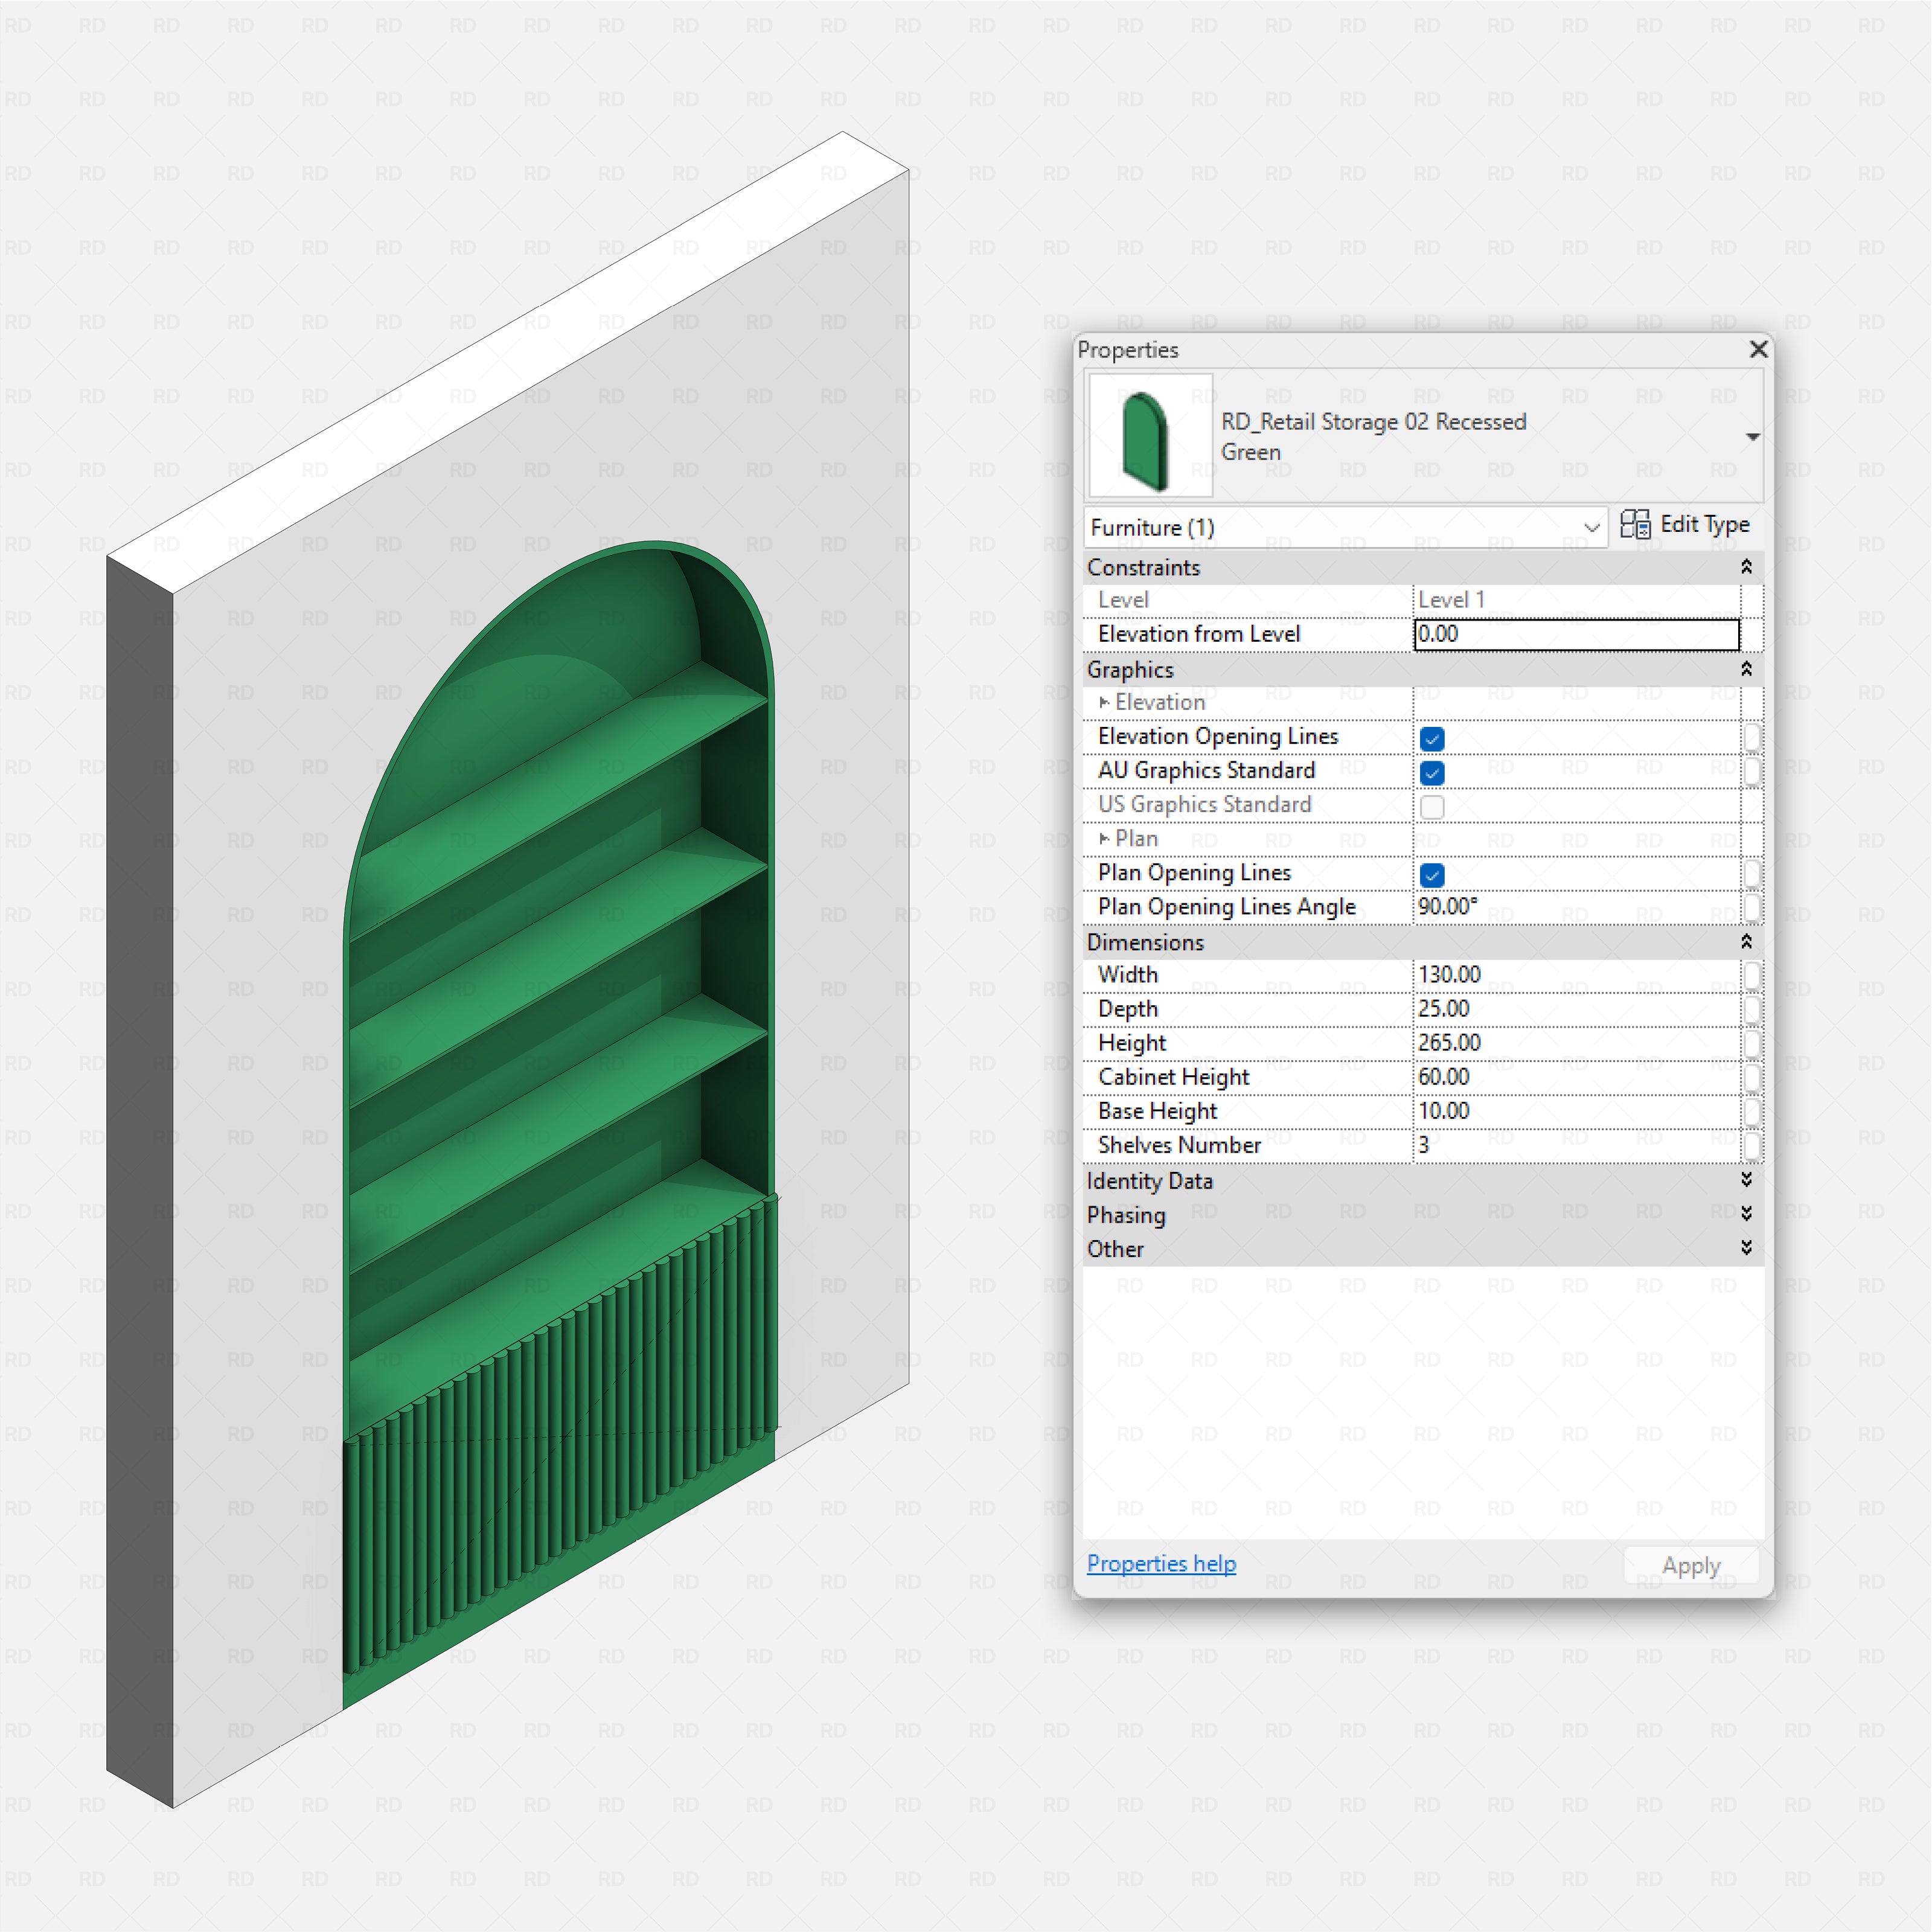Edit the Elevation from Level value

(1576, 634)
